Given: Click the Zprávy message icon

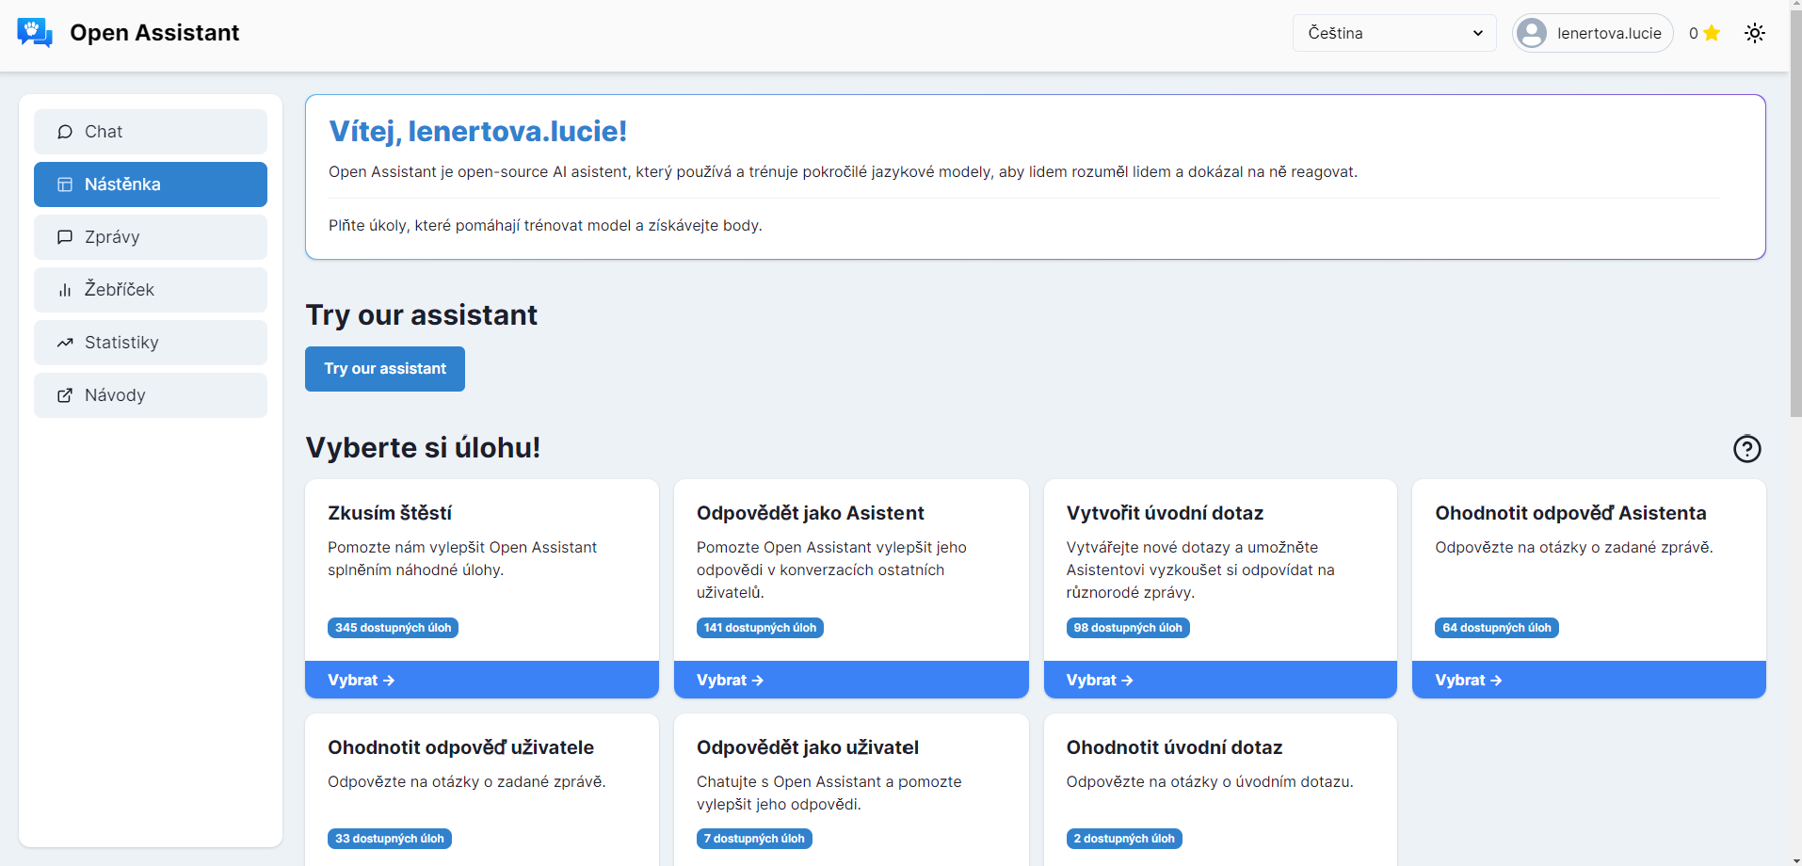Looking at the screenshot, I should 65,237.
